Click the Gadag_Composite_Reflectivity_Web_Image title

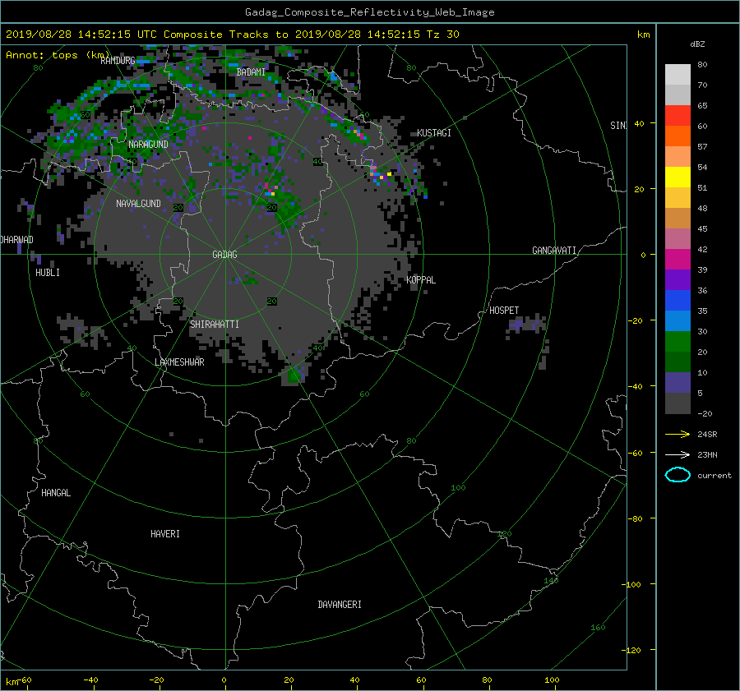point(369,12)
